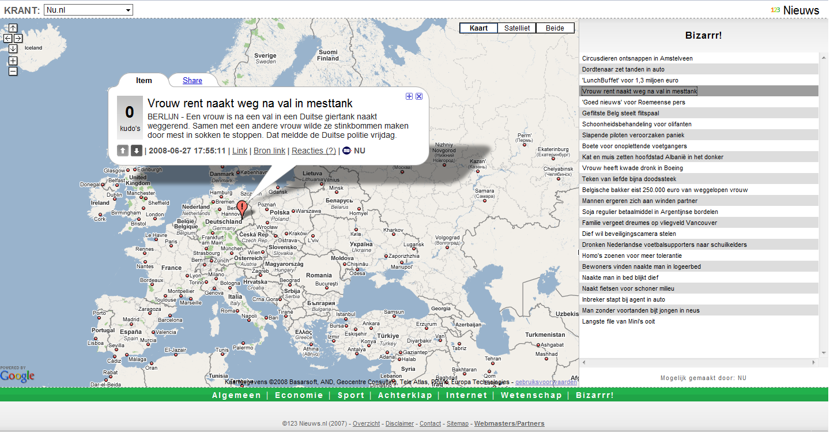Open the Bron link in popup
830x432 pixels.
click(x=270, y=151)
